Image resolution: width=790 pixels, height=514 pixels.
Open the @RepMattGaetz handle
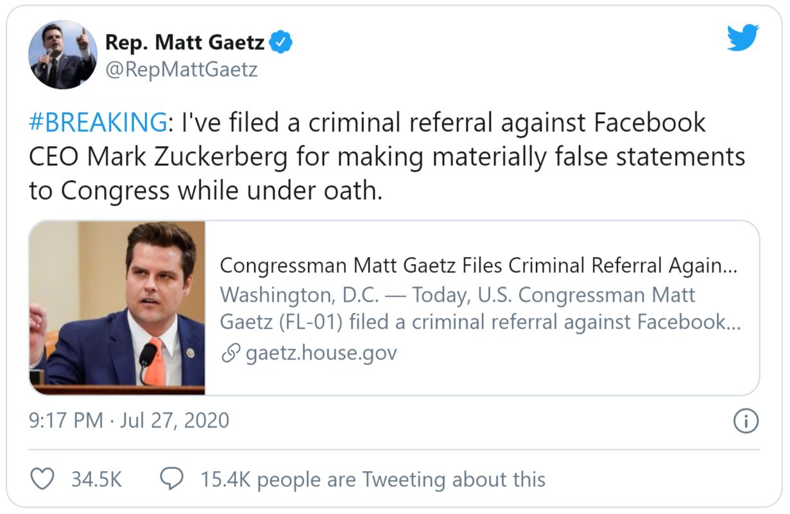pos(181,69)
